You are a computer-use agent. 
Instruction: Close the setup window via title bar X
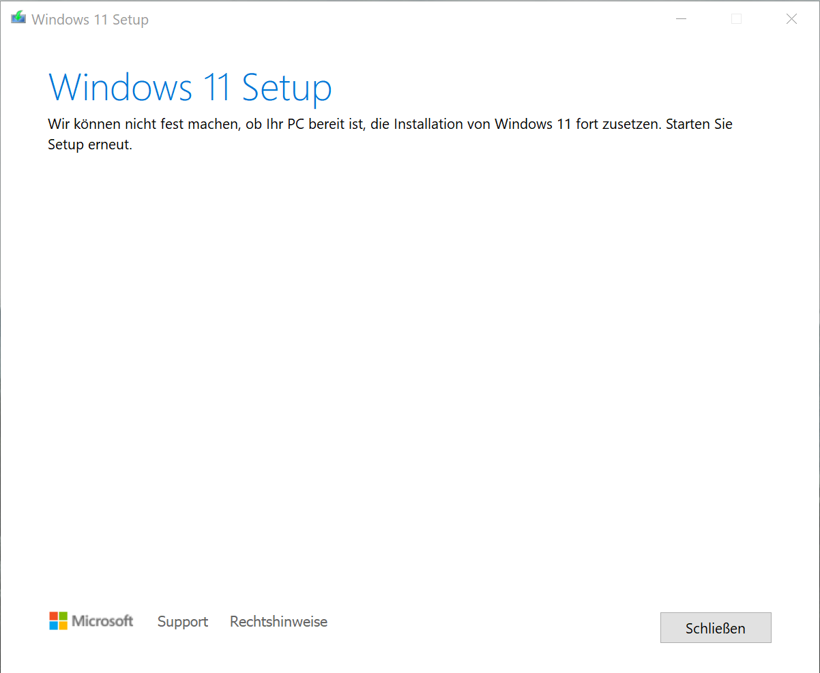(791, 19)
